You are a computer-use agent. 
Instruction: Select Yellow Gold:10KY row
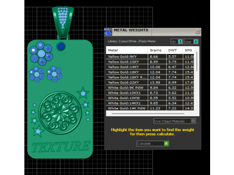tap(150, 62)
